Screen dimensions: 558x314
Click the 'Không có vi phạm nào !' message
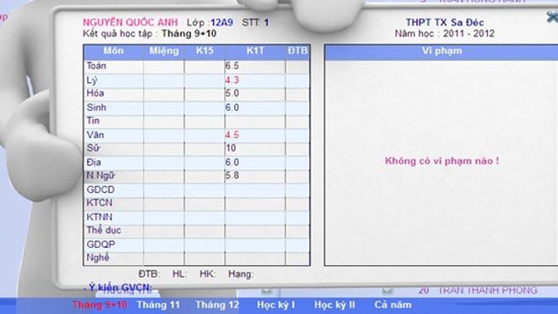click(442, 161)
